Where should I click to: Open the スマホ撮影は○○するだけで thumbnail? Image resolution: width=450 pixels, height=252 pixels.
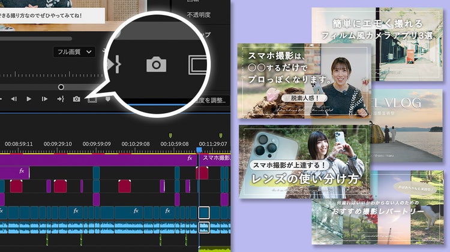[x=304, y=81]
